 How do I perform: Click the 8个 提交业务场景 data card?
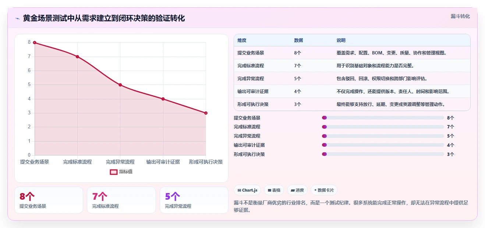49,200
